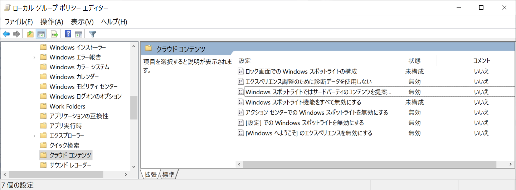516x190 pixels.
Task: Open the 表示(V) menu
Action: [82, 22]
